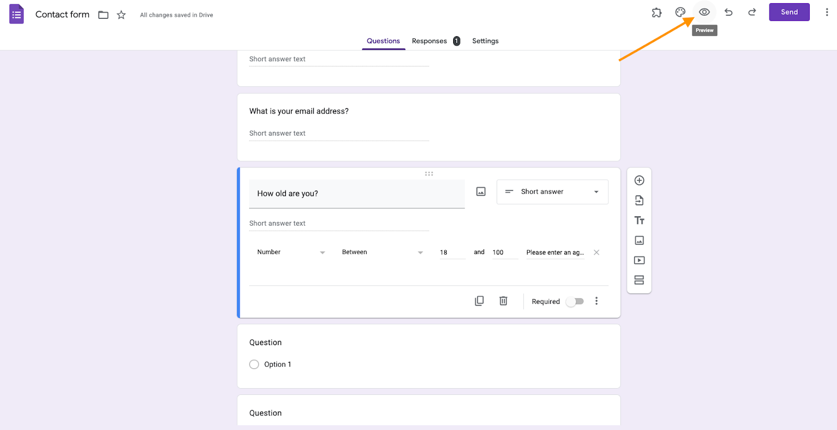Screen dimensions: 837x430
Task: Open the Short answer question type dropdown
Action: click(552, 192)
